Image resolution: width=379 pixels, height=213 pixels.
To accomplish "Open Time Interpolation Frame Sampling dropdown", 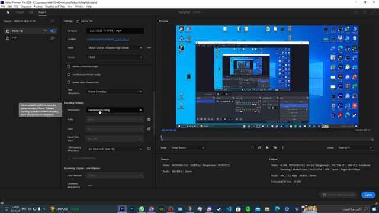I will click(x=115, y=92).
